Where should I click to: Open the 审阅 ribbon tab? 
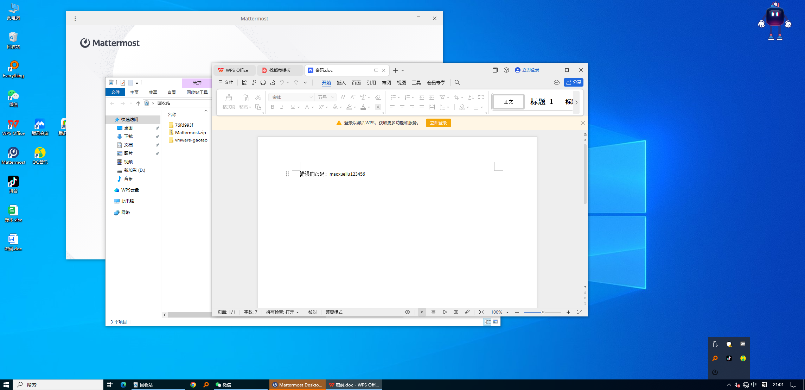[386, 83]
